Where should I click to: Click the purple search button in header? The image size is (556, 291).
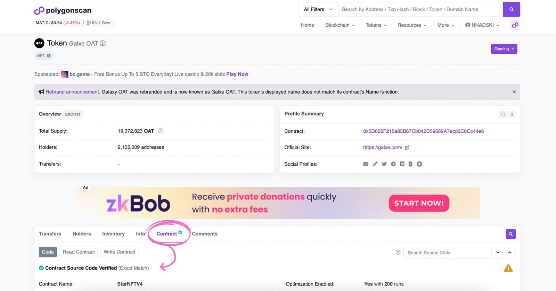(x=511, y=9)
